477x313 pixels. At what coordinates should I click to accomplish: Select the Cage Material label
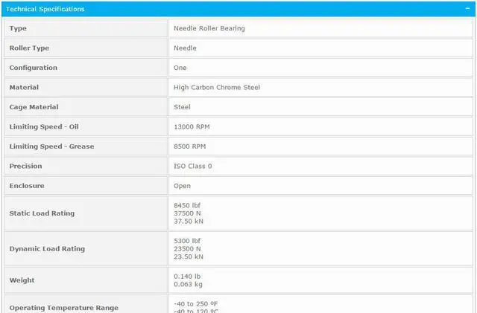[34, 107]
